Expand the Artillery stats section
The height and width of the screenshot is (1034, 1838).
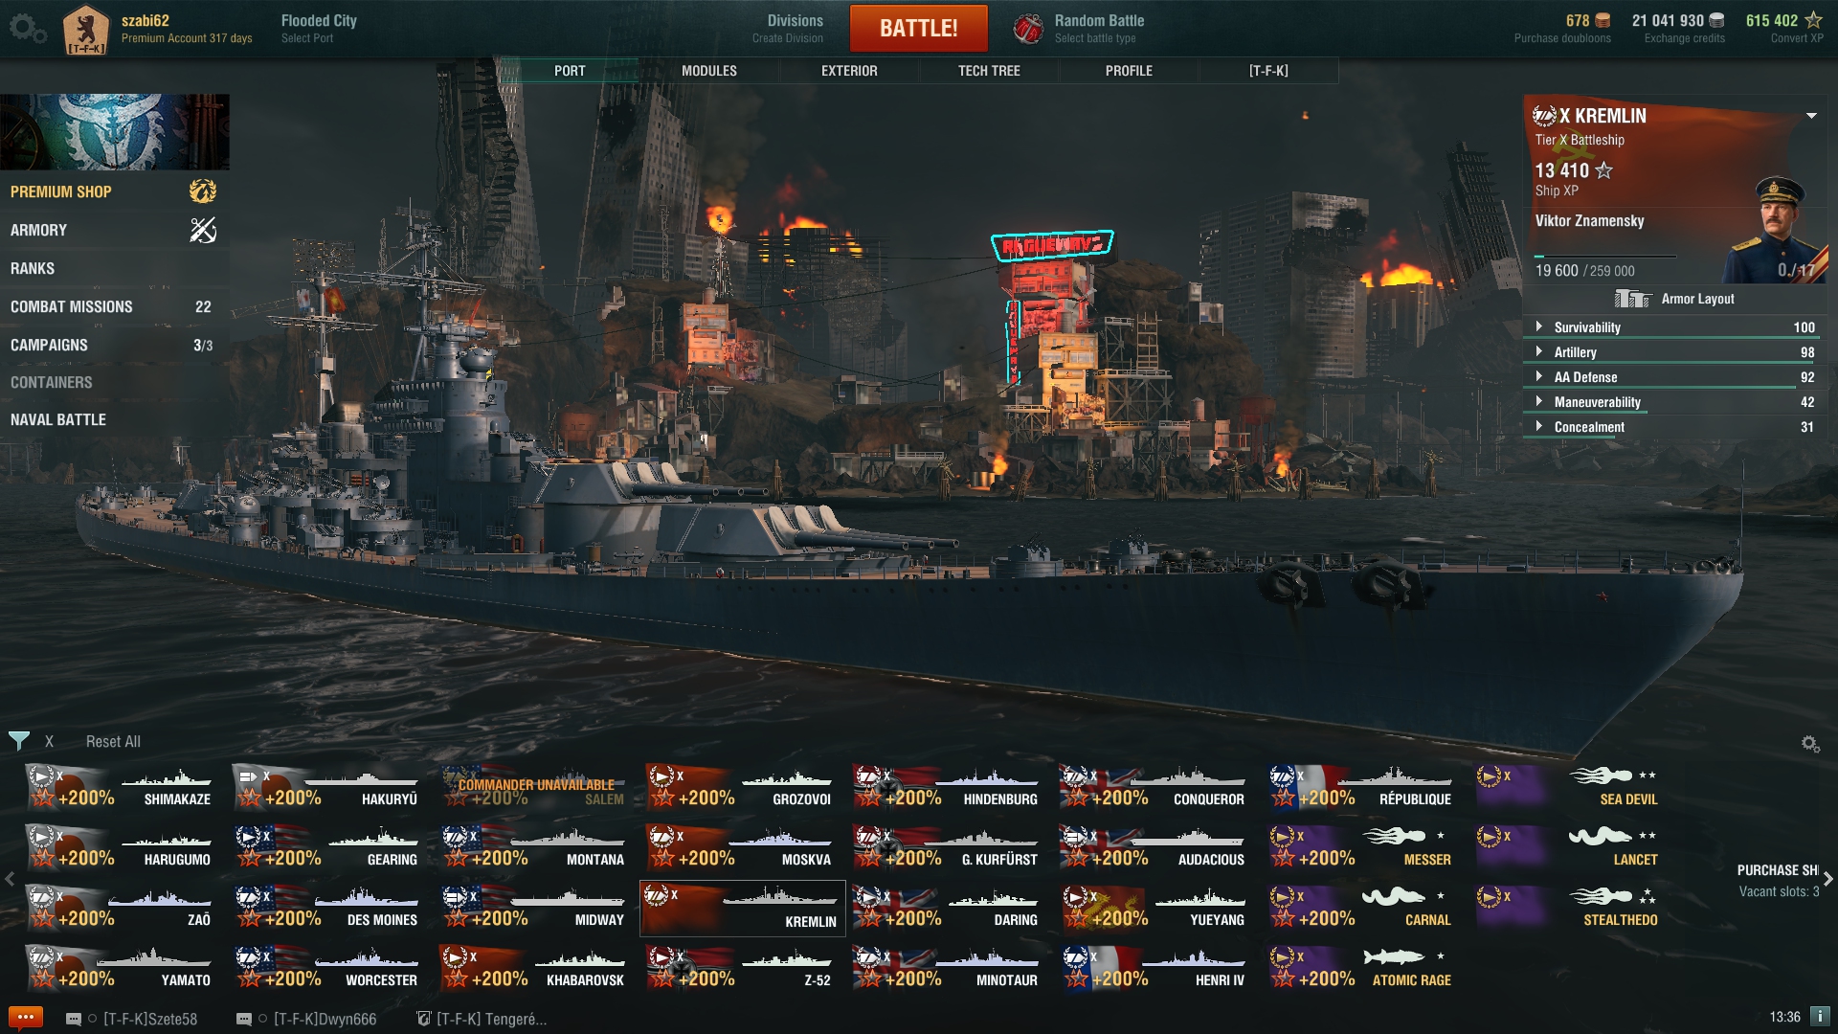pos(1674,352)
